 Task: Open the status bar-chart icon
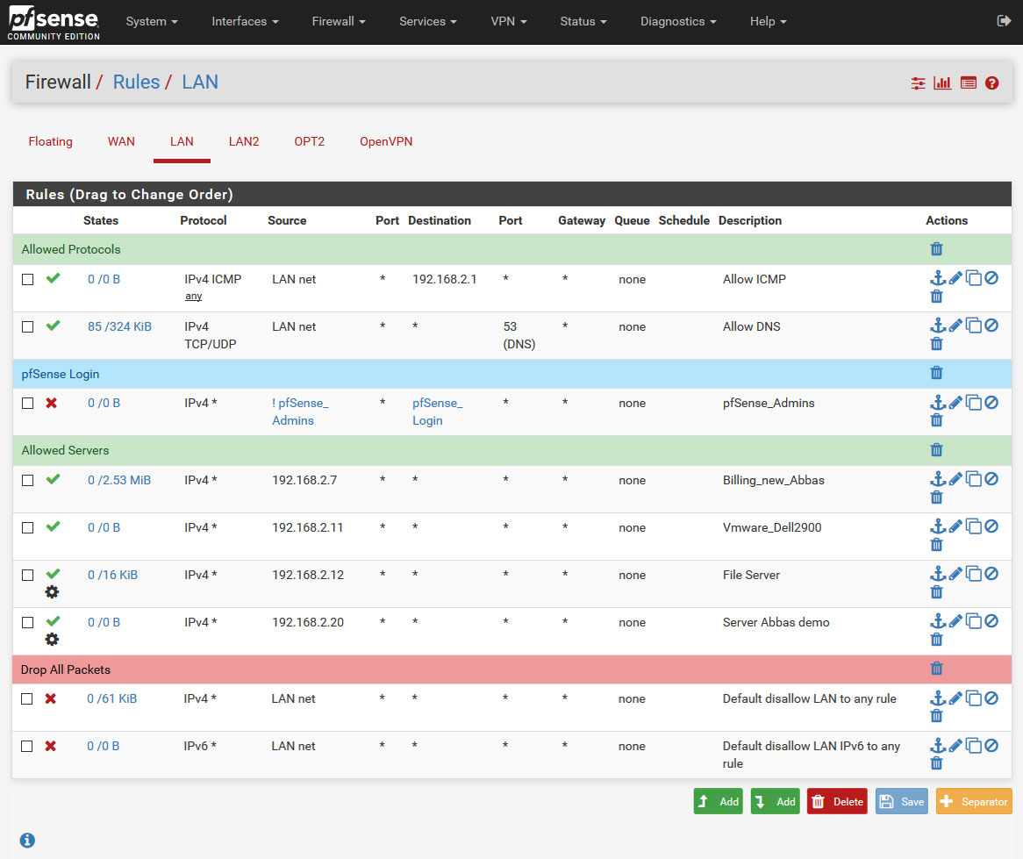click(x=942, y=82)
